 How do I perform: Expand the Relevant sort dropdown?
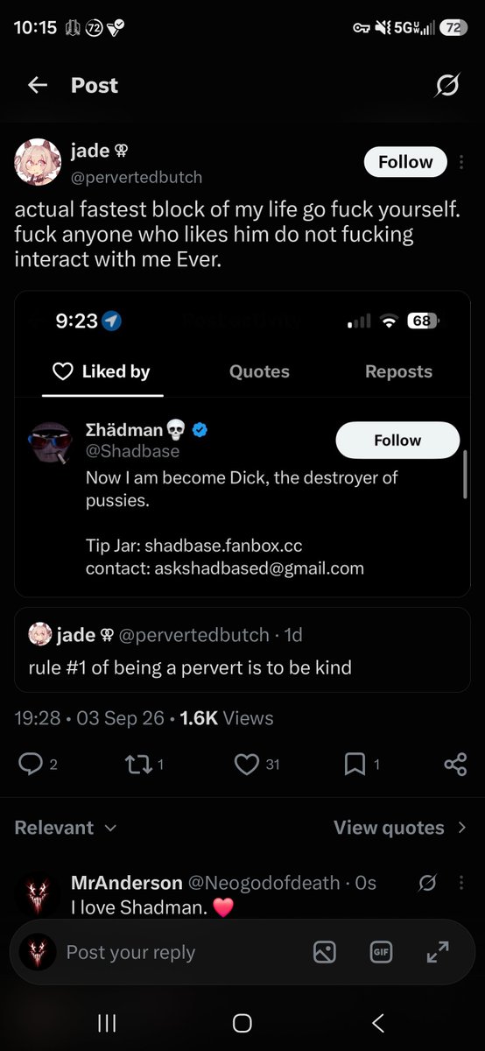click(66, 828)
